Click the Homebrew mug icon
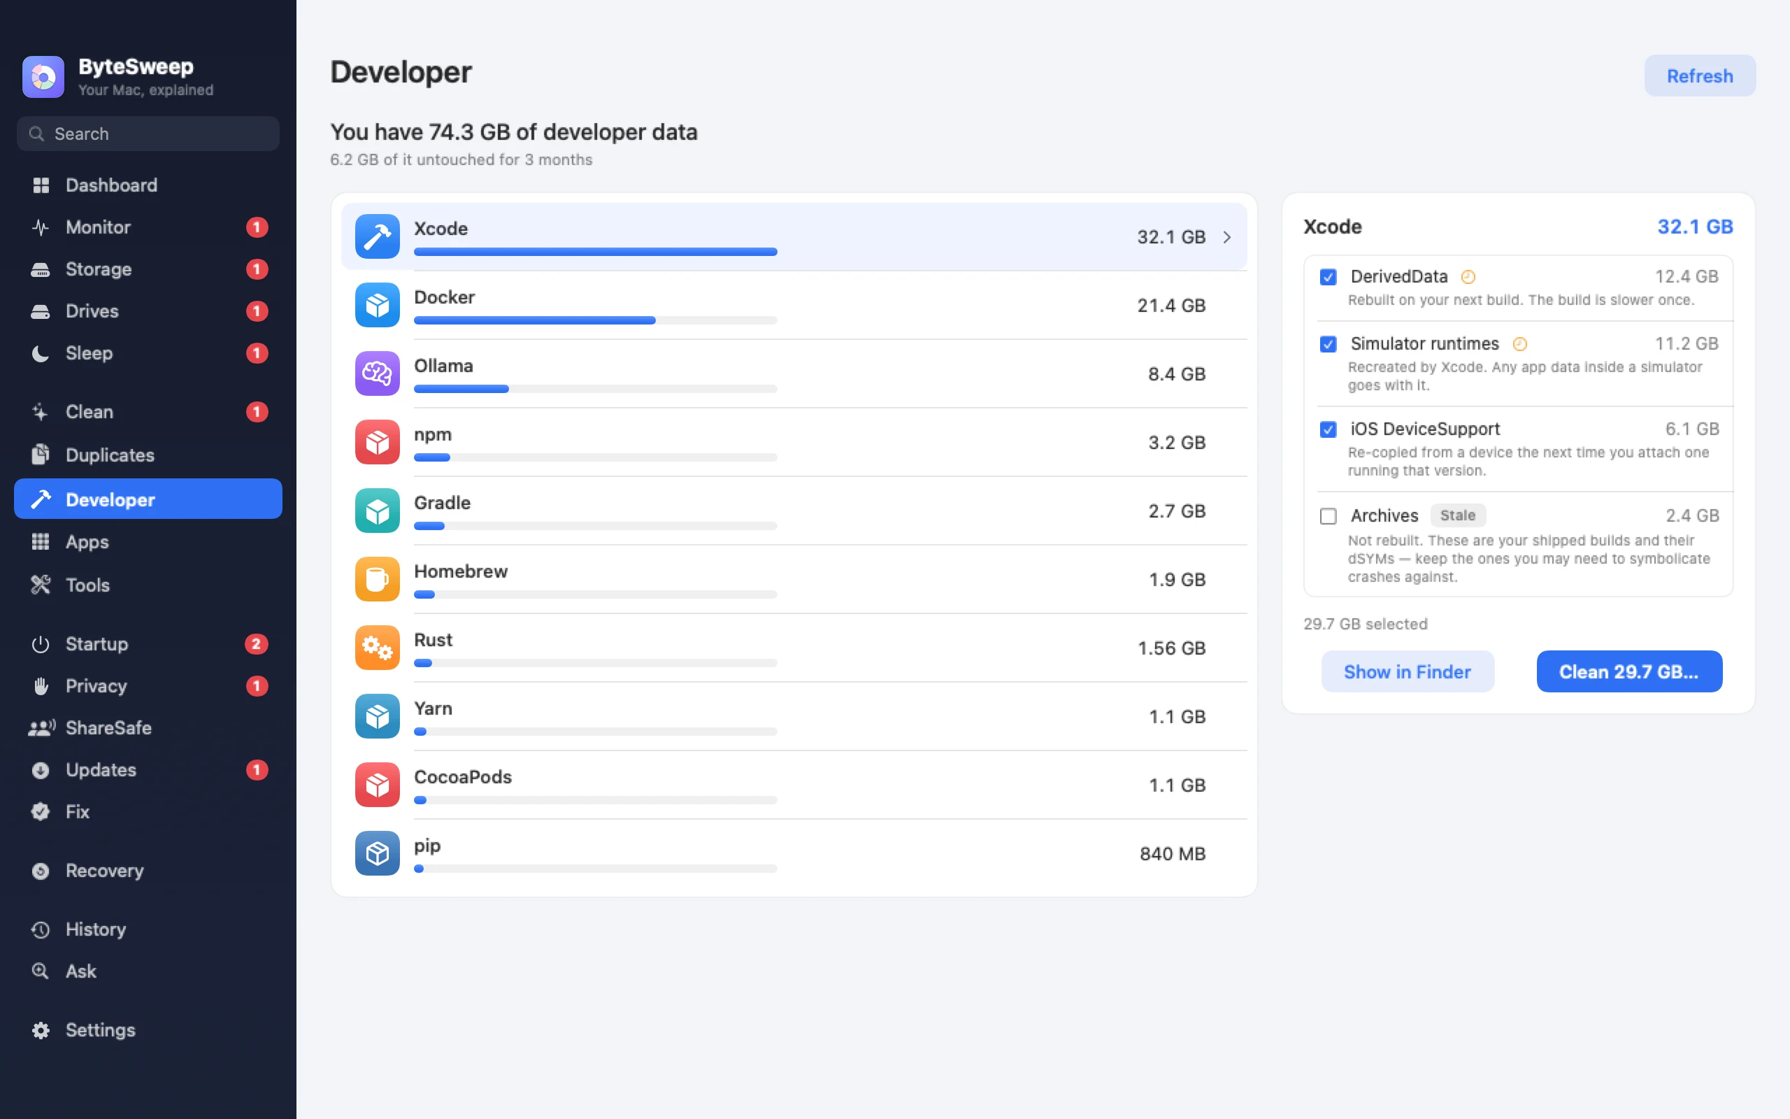1790x1119 pixels. [378, 580]
